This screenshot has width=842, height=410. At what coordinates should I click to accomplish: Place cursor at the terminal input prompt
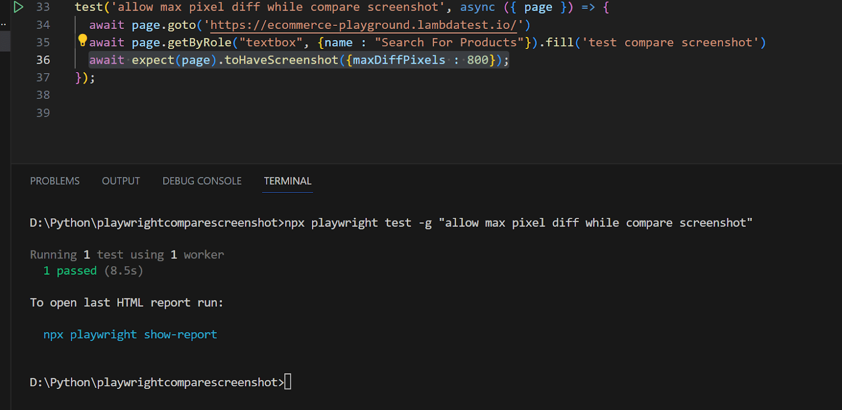point(288,382)
